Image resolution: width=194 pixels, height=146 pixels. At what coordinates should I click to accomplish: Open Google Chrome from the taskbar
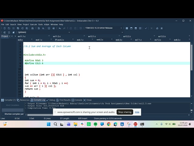click(x=109, y=124)
